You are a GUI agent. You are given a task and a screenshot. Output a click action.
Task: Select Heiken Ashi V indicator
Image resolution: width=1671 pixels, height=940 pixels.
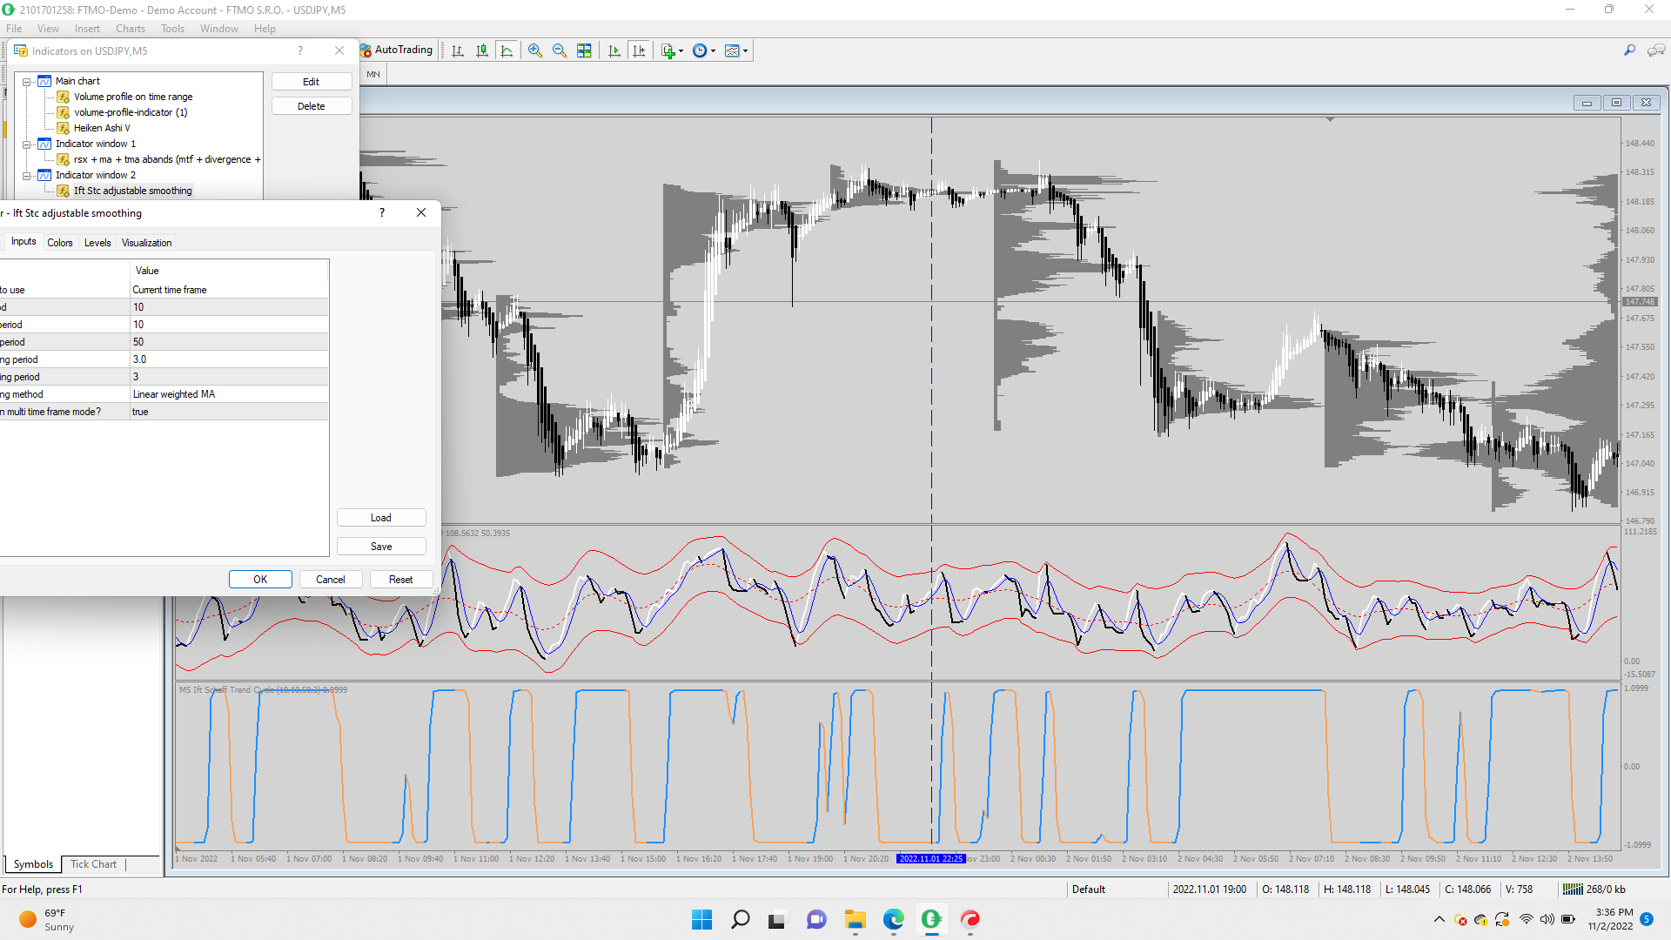[x=102, y=128]
